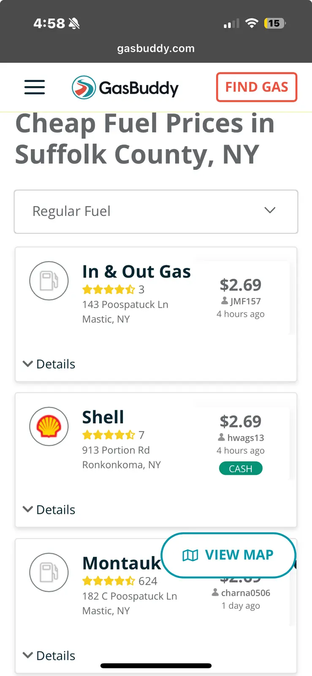Screen dimensions: 312x676
Task: Tap the In & Out Gas pump icon
Action: click(49, 281)
